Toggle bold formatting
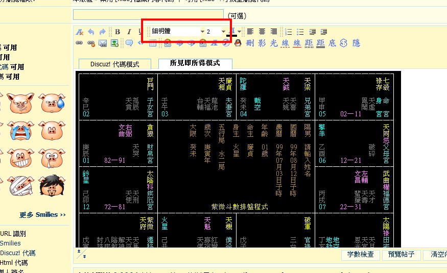Viewport: 447px width, 273px height. pos(117,32)
